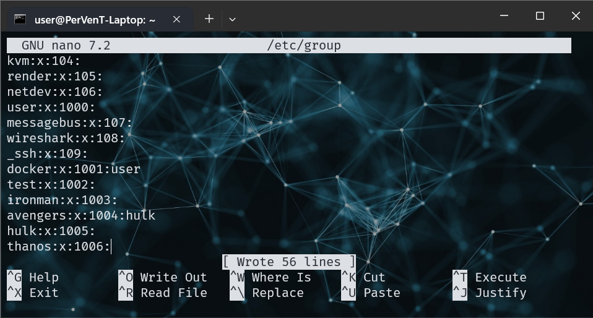The height and width of the screenshot is (318, 593).
Task: Click the Help shortcut label
Action: (x=43, y=278)
